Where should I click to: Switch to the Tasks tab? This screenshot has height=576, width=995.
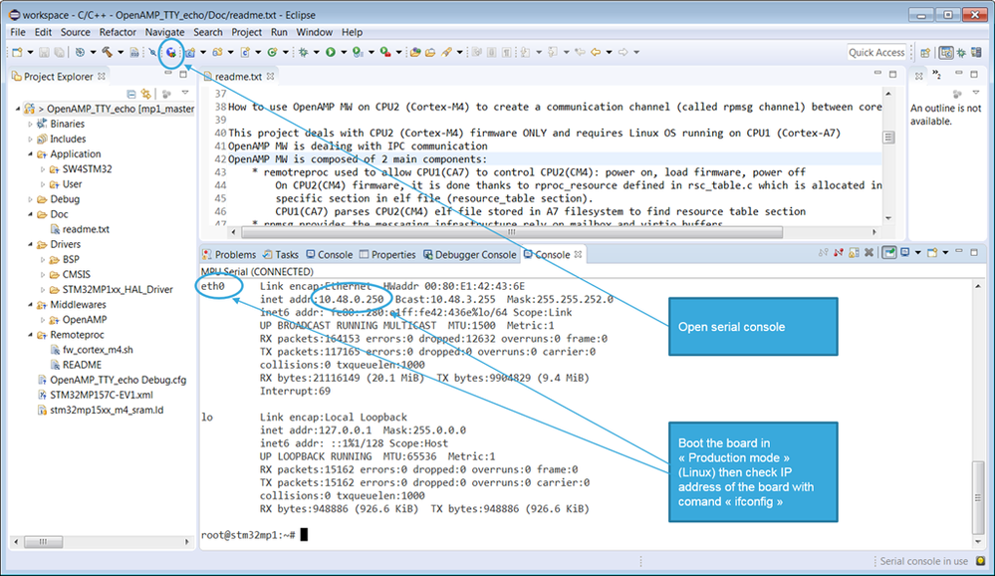coord(281,255)
